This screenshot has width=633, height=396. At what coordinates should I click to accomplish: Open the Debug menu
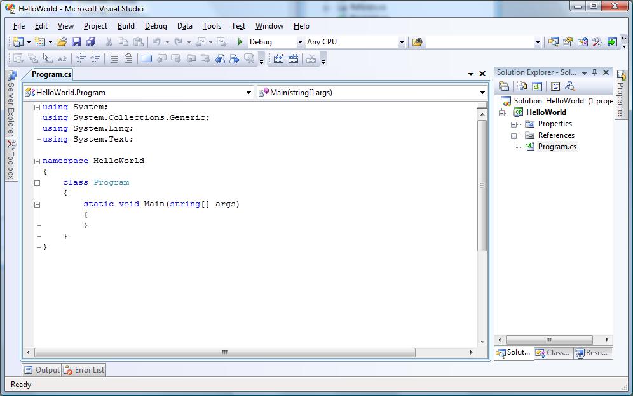point(156,26)
